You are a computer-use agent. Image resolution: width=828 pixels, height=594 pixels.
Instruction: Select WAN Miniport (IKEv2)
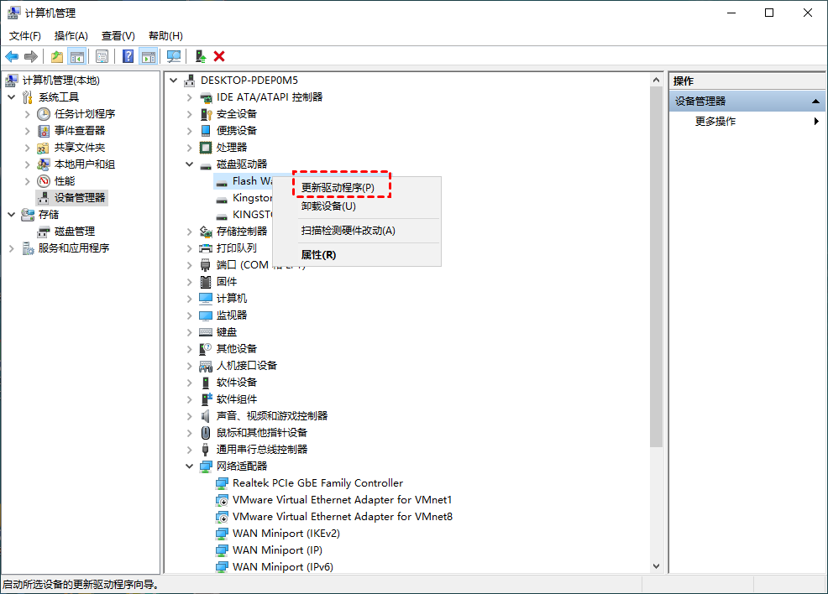tap(286, 534)
